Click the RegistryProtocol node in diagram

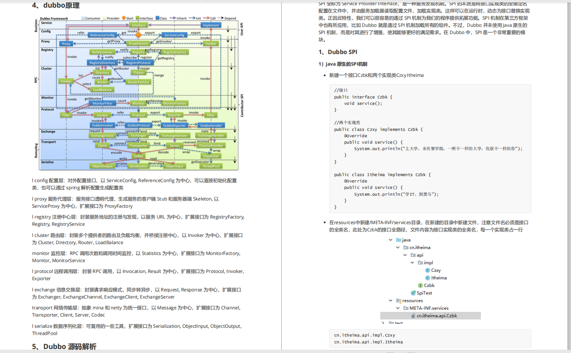[138, 63]
